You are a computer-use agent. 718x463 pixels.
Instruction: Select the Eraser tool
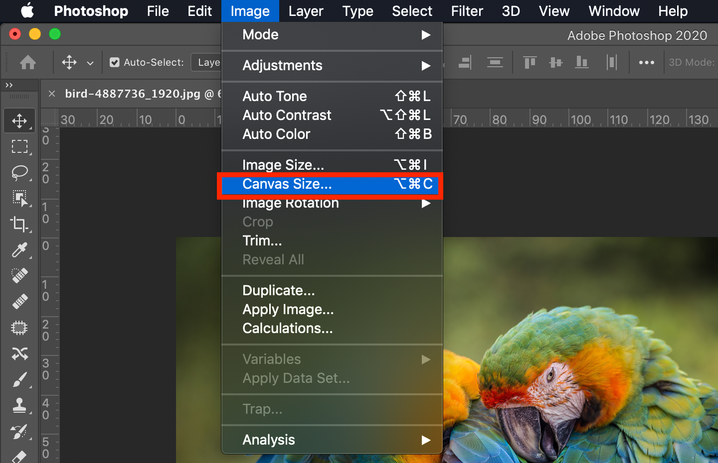[x=19, y=456]
